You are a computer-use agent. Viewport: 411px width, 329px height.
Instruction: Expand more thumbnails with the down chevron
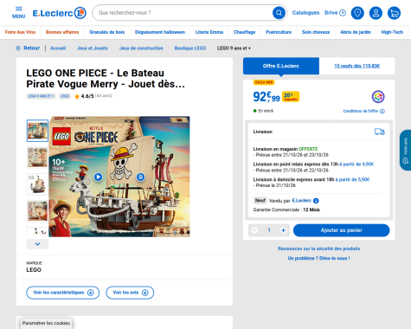click(x=37, y=244)
